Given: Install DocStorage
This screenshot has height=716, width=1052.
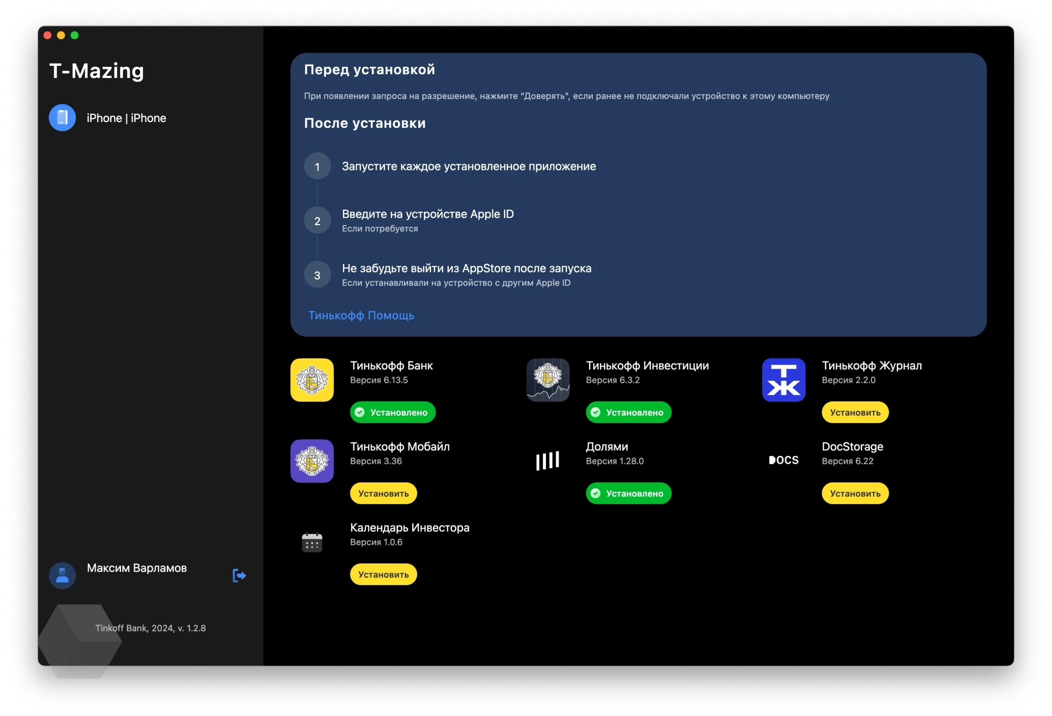Looking at the screenshot, I should 855,493.
